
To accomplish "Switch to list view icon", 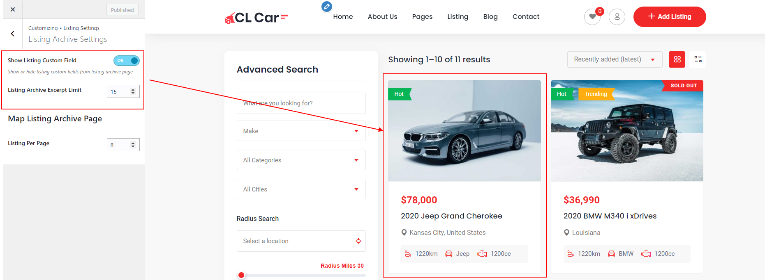I will pyautogui.click(x=698, y=59).
